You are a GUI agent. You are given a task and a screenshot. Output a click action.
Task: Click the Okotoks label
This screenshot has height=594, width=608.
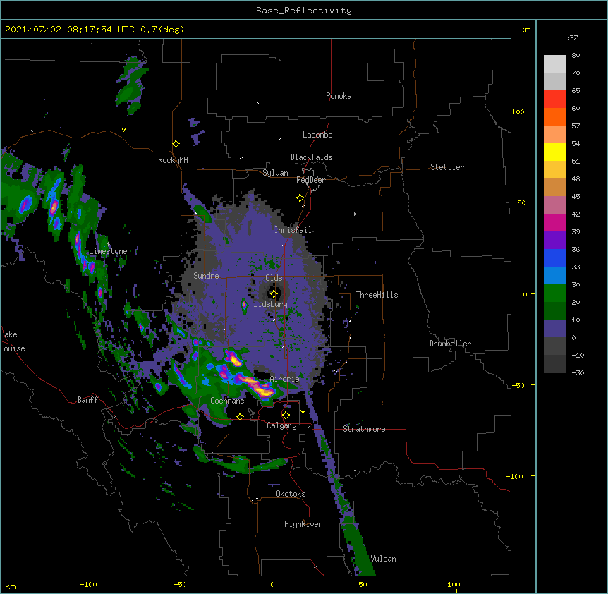pos(291,494)
